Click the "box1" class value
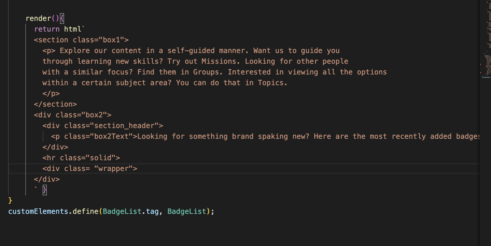This screenshot has height=246, width=491. pos(111,40)
